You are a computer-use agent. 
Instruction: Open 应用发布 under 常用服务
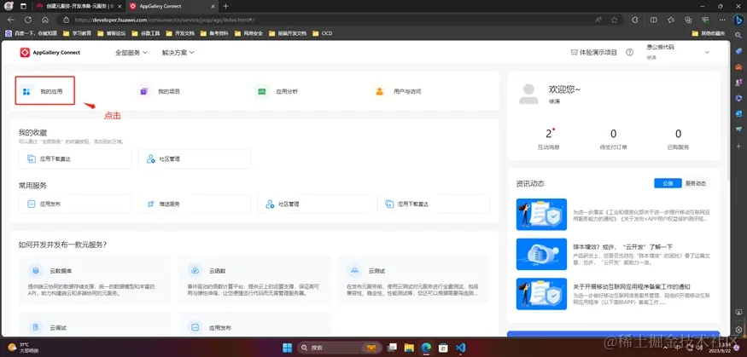75,204
